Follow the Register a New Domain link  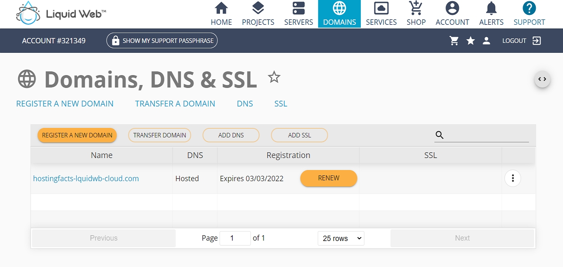coord(65,104)
